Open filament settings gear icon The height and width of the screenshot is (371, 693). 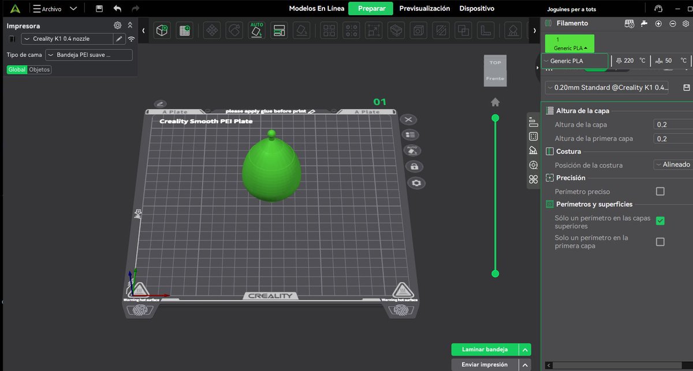tap(686, 24)
